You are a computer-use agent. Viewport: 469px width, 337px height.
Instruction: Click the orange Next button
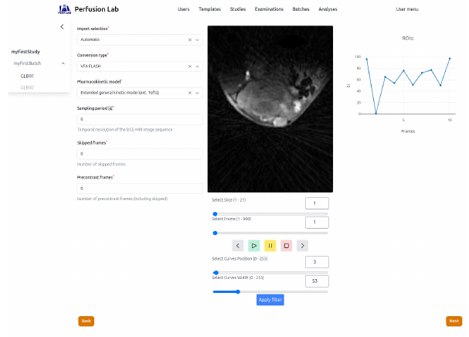coord(454,321)
